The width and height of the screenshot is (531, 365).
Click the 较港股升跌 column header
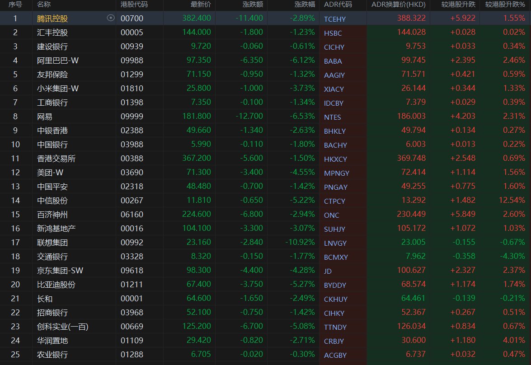point(458,5)
